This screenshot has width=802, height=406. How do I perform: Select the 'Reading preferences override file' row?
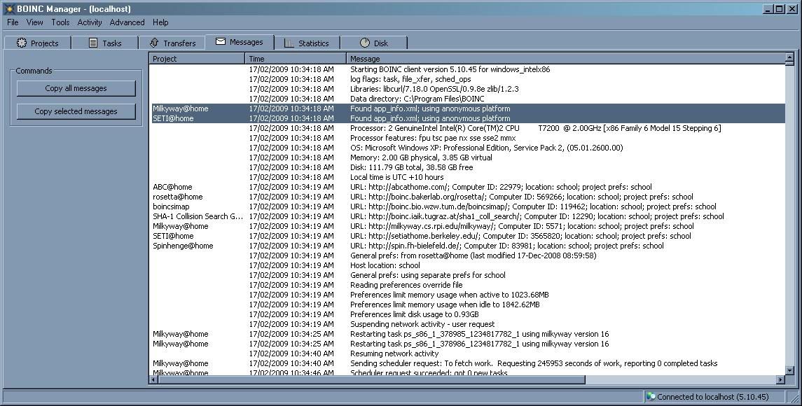point(467,285)
